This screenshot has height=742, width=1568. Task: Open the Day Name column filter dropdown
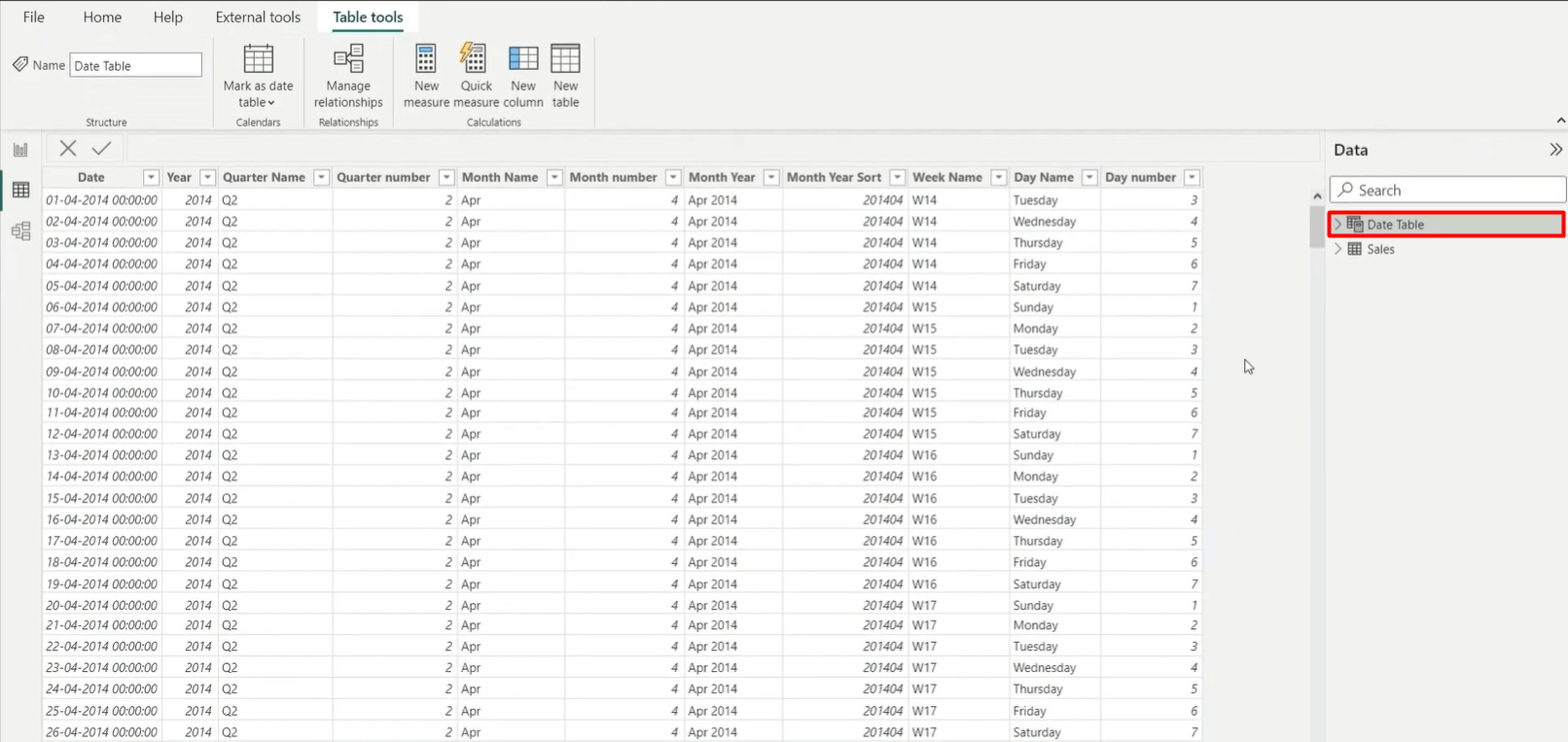(x=1089, y=177)
